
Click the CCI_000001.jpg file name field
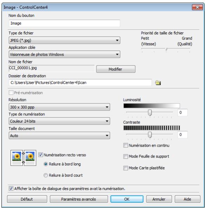52,68
